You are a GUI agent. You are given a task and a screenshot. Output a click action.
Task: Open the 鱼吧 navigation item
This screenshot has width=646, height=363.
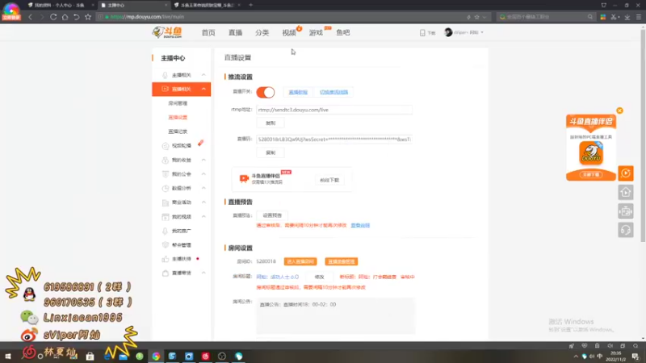pos(342,32)
